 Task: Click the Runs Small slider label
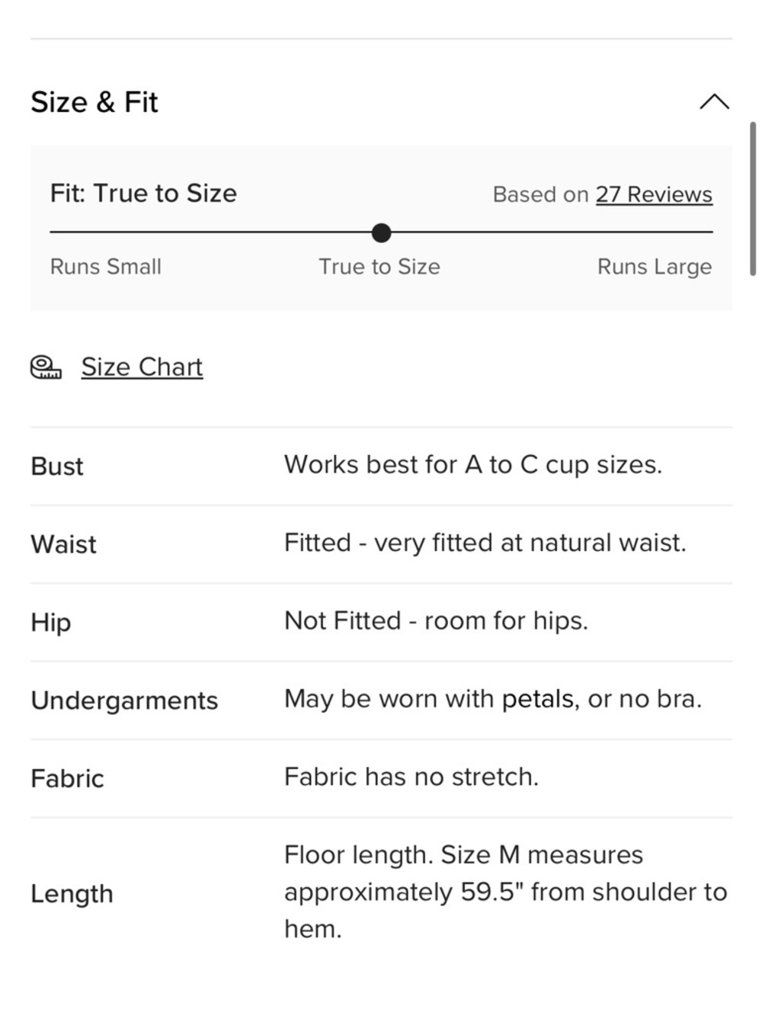point(106,267)
